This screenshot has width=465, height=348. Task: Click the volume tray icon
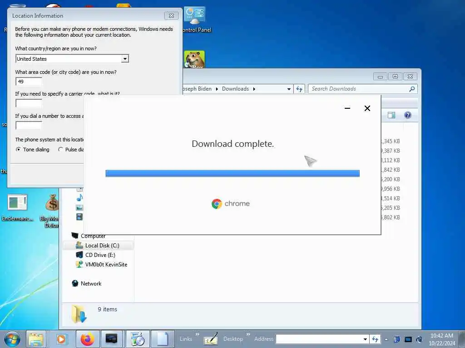coord(419,339)
